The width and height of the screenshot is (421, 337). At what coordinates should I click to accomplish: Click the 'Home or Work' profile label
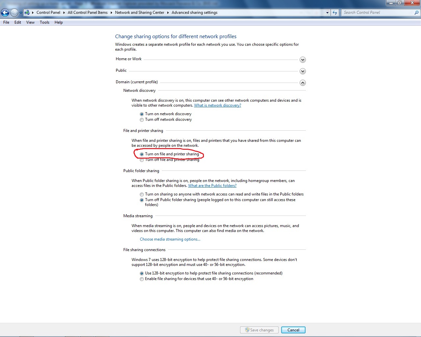point(129,59)
